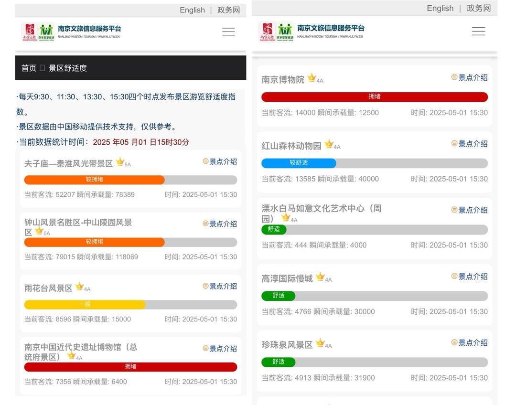Open 政务网 link in the right header
Viewport: 516px width, 405px height.
click(479, 8)
